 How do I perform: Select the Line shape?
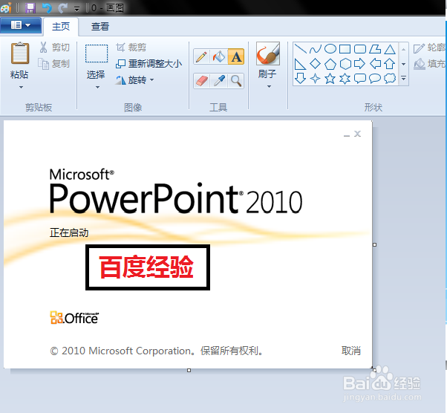pos(300,49)
